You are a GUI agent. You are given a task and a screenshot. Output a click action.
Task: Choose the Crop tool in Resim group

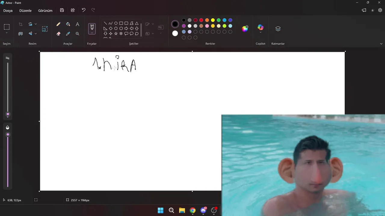coord(20,24)
